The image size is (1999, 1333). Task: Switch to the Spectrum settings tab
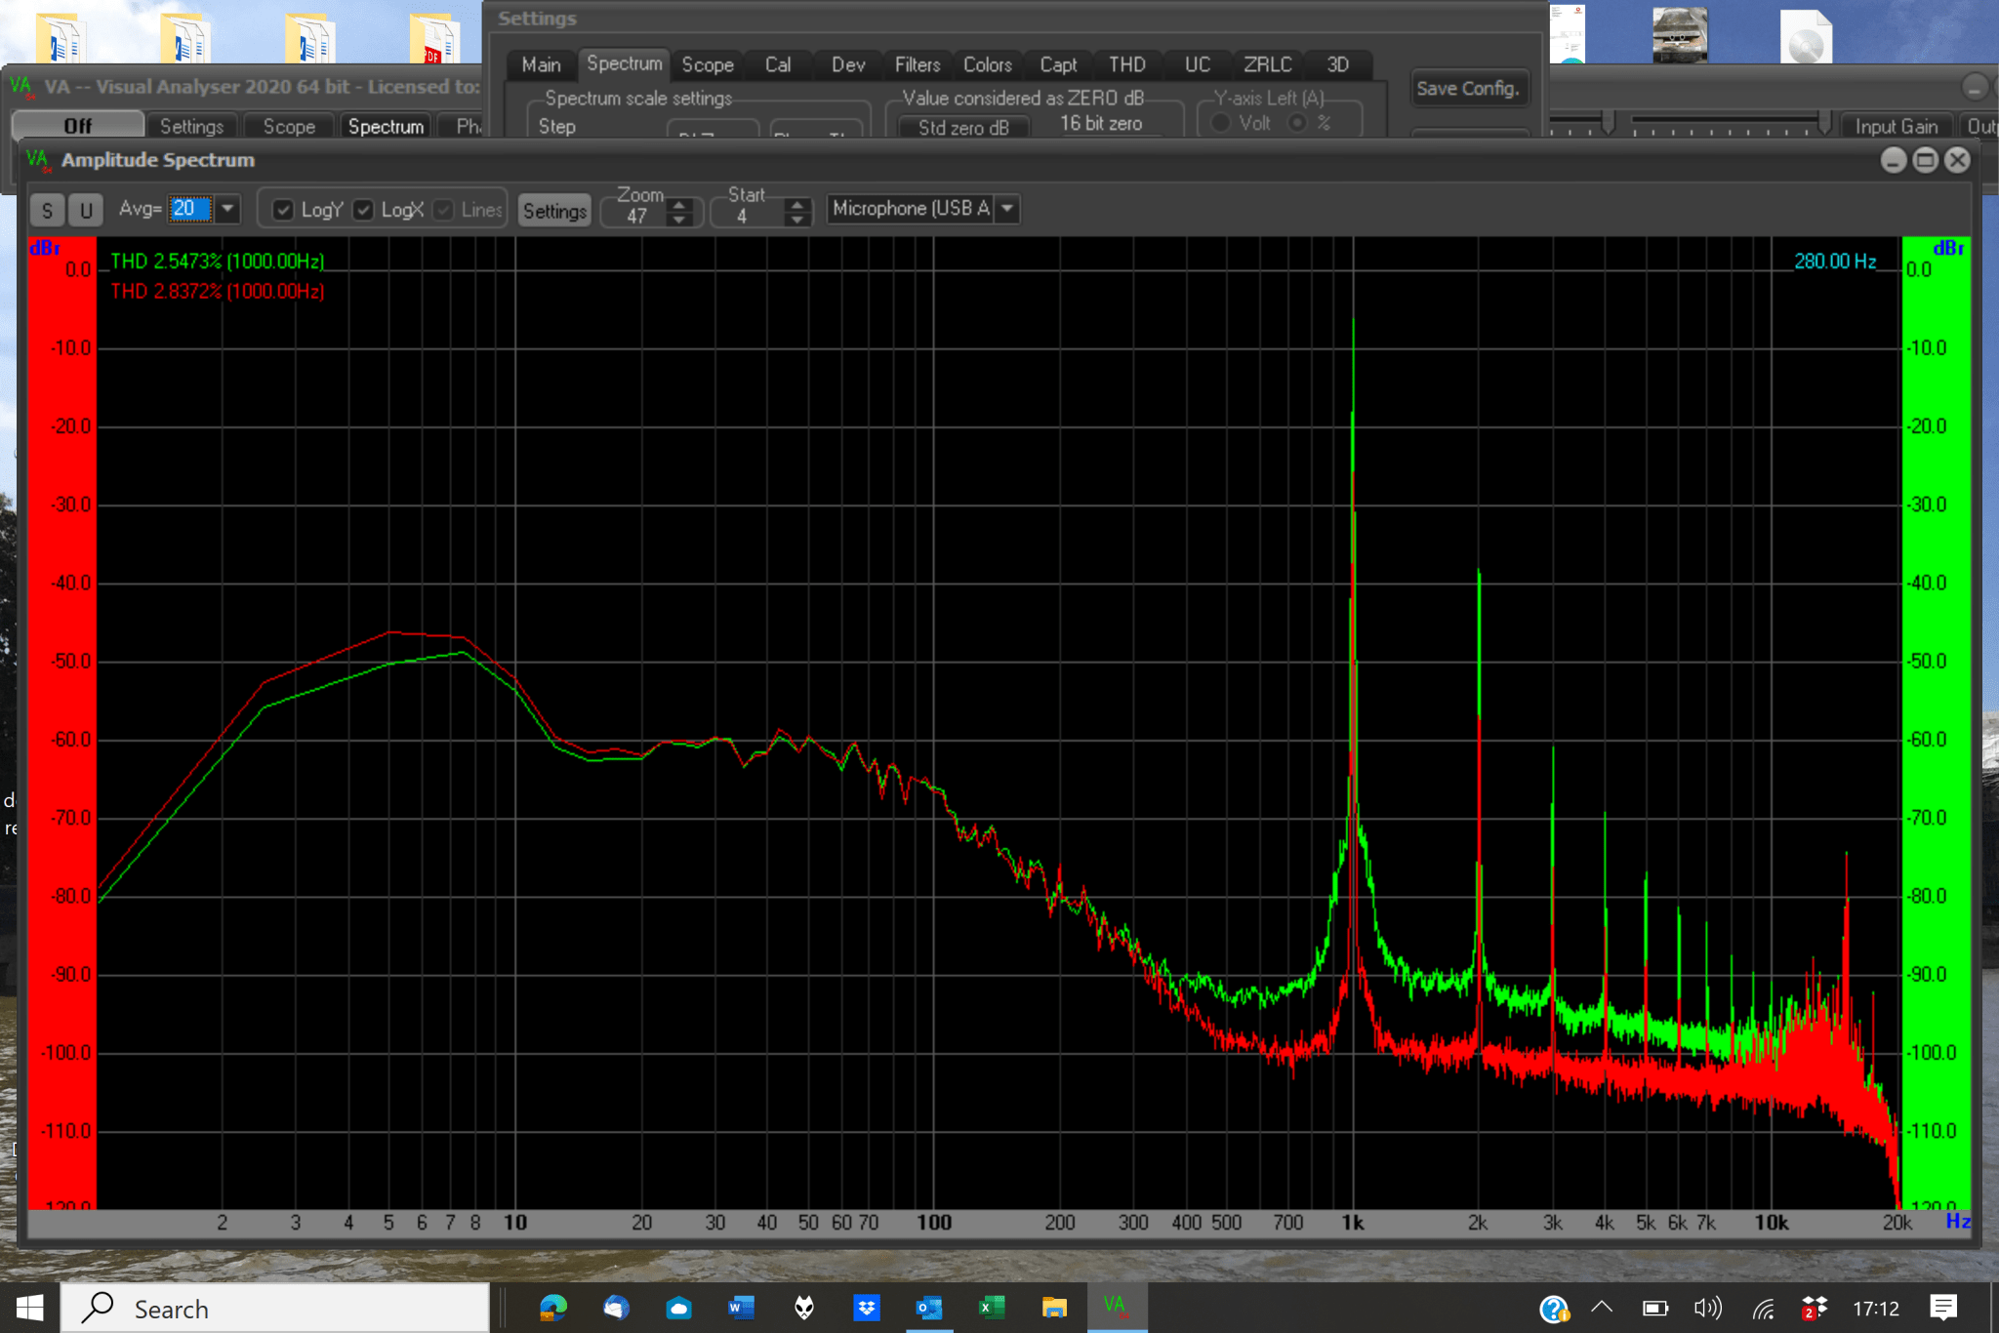pos(624,63)
